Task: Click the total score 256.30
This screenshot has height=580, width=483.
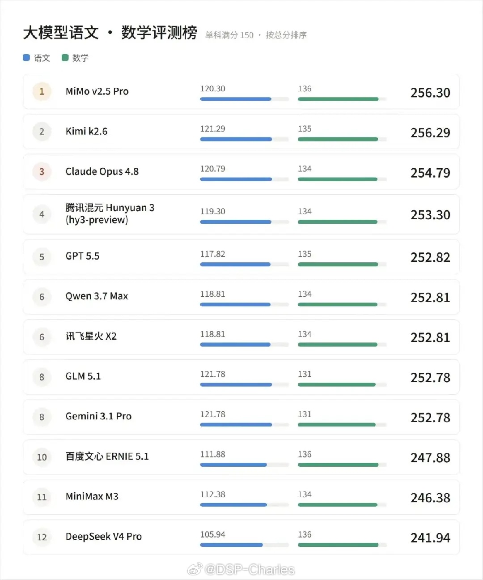Action: 430,93
